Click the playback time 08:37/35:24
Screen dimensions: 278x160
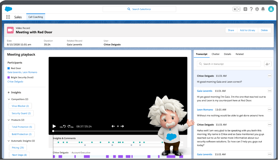[x=84, y=126]
